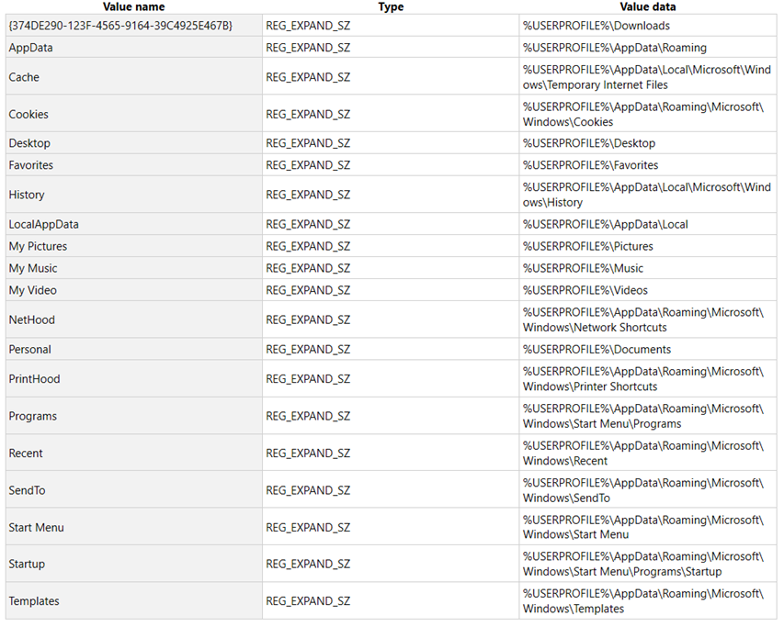Select the My Music value name
This screenshot has height=627, width=784.
coord(33,268)
